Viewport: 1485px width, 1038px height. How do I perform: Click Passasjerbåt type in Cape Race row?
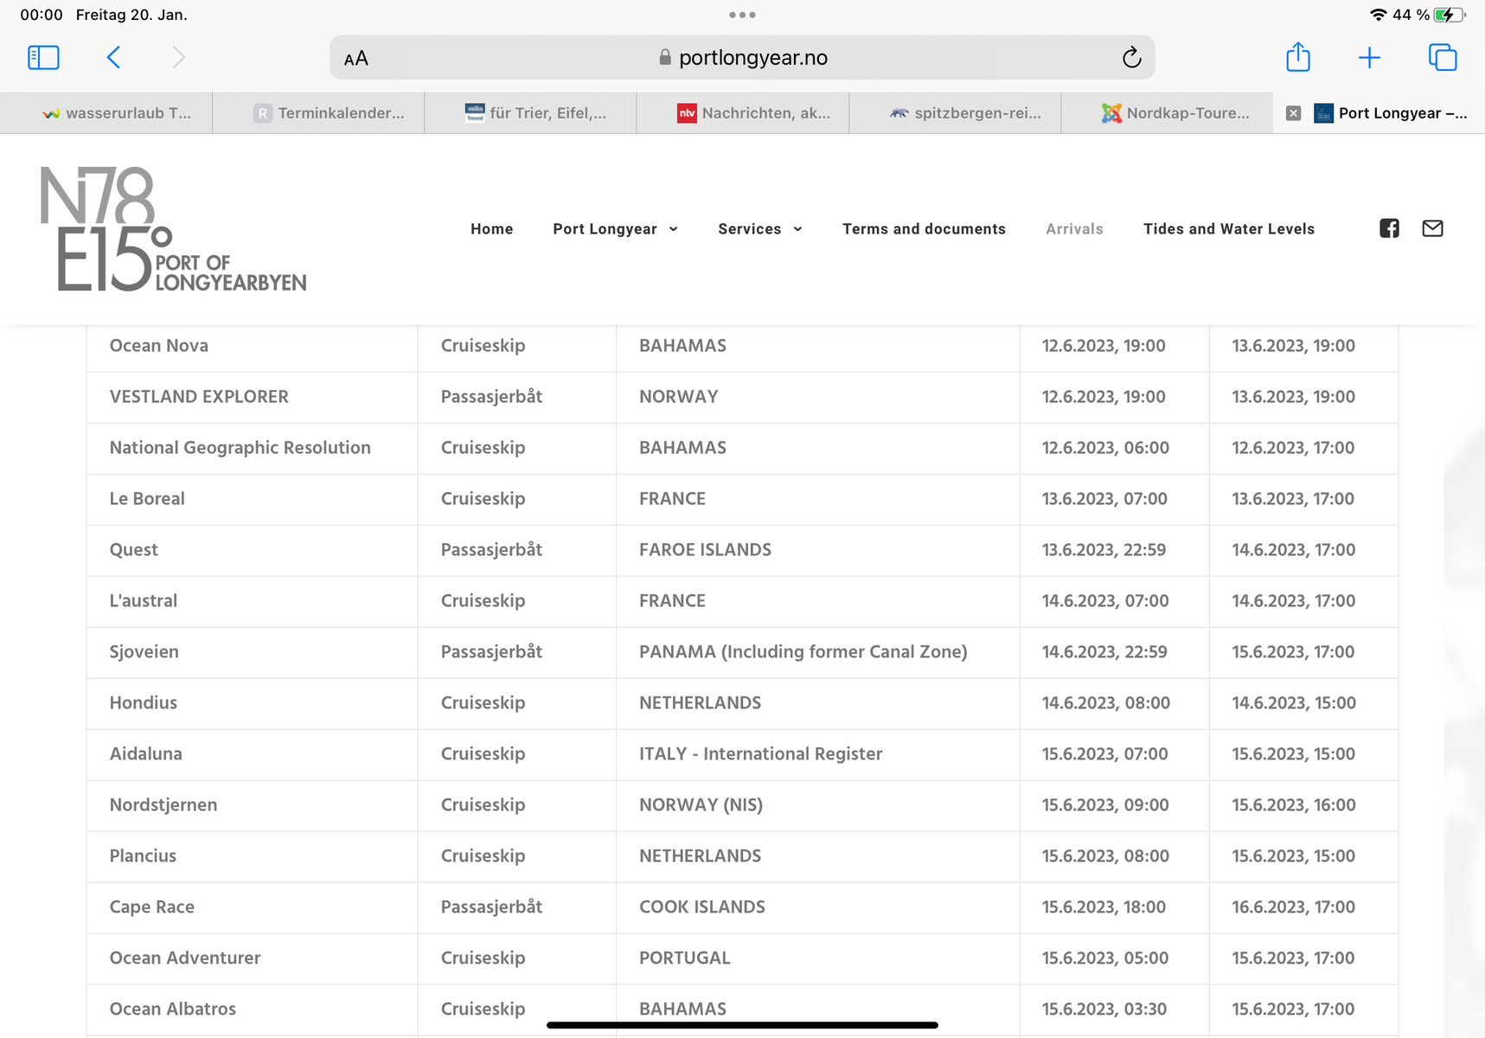(491, 907)
